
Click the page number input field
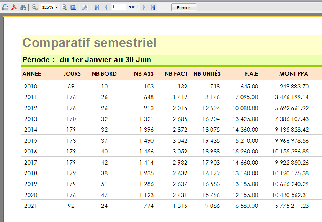click(x=119, y=7)
